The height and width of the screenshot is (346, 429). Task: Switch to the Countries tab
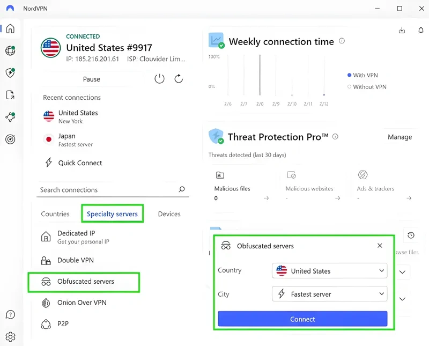point(55,214)
